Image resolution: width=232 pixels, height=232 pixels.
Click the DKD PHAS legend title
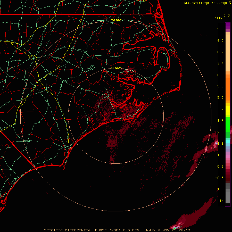tap(221, 17)
